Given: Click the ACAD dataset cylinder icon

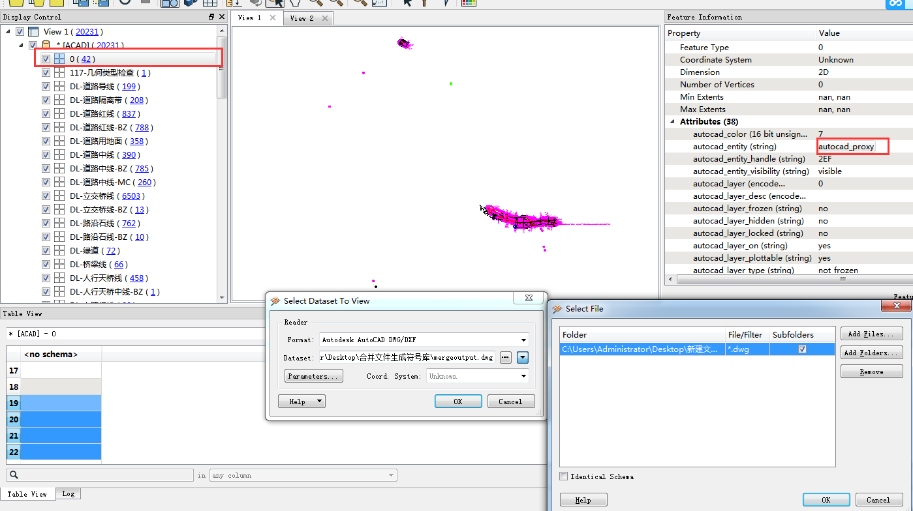Looking at the screenshot, I should pyautogui.click(x=46, y=46).
